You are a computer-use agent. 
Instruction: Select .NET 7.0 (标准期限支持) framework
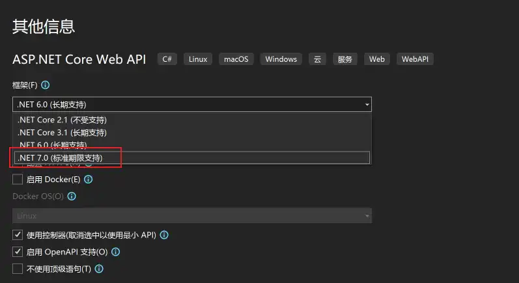click(60, 157)
